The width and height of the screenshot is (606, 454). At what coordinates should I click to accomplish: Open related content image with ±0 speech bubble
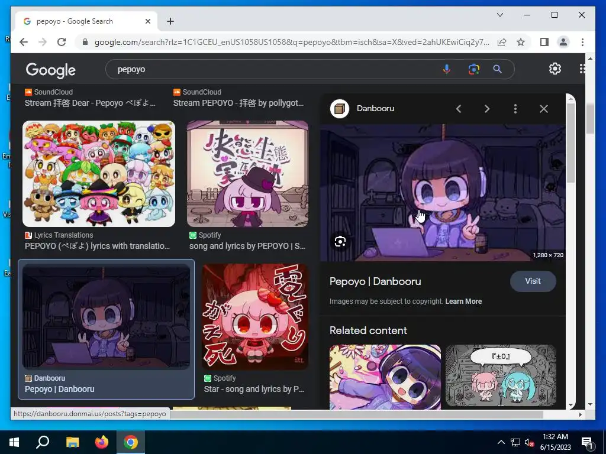[501, 375]
